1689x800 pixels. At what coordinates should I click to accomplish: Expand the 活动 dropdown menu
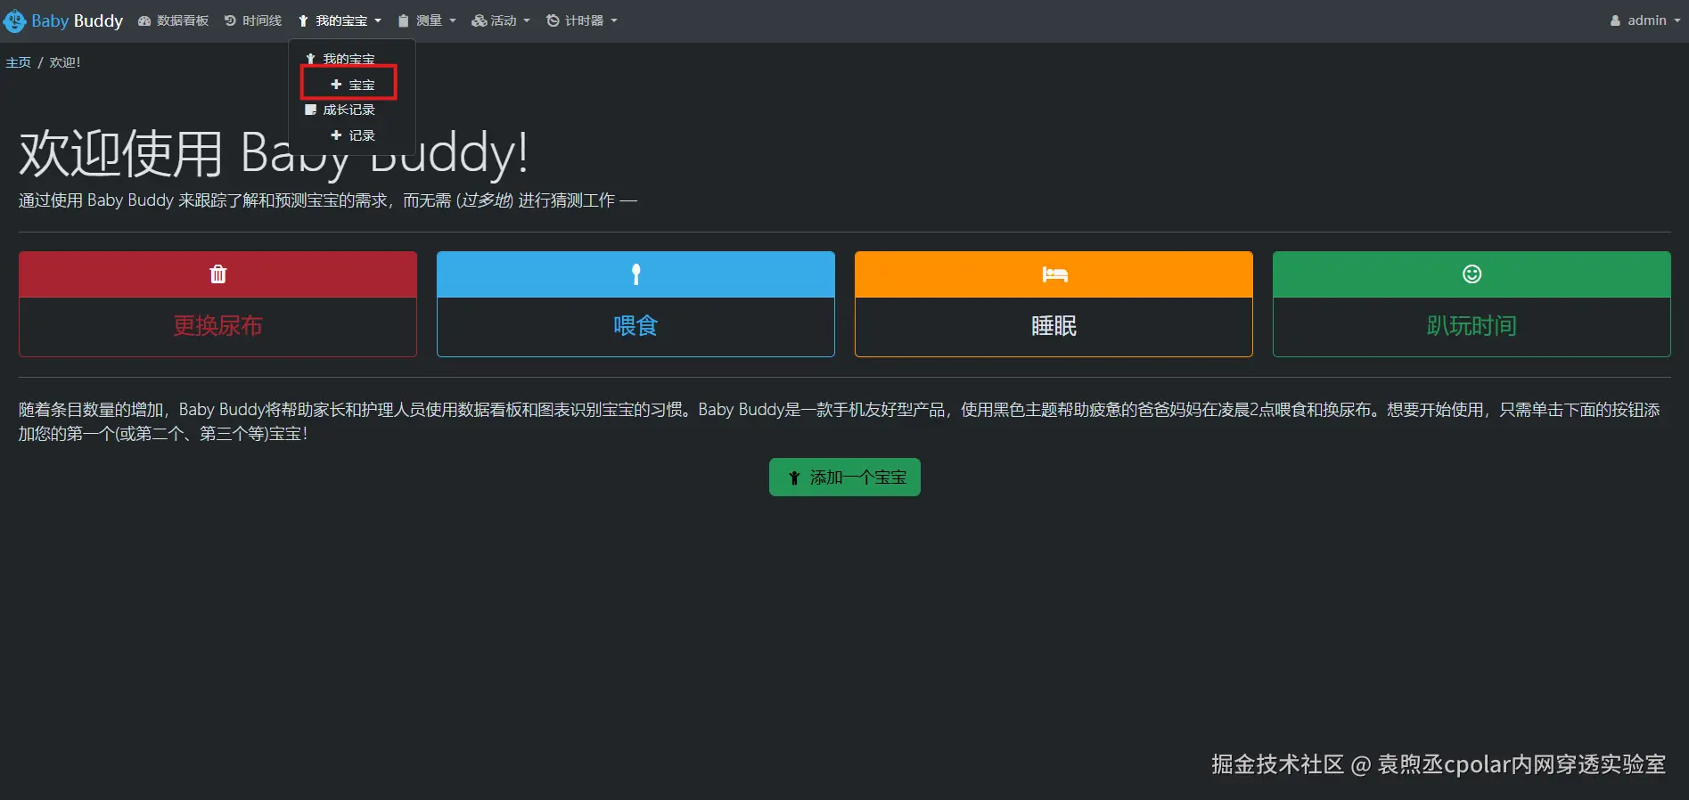tap(501, 20)
